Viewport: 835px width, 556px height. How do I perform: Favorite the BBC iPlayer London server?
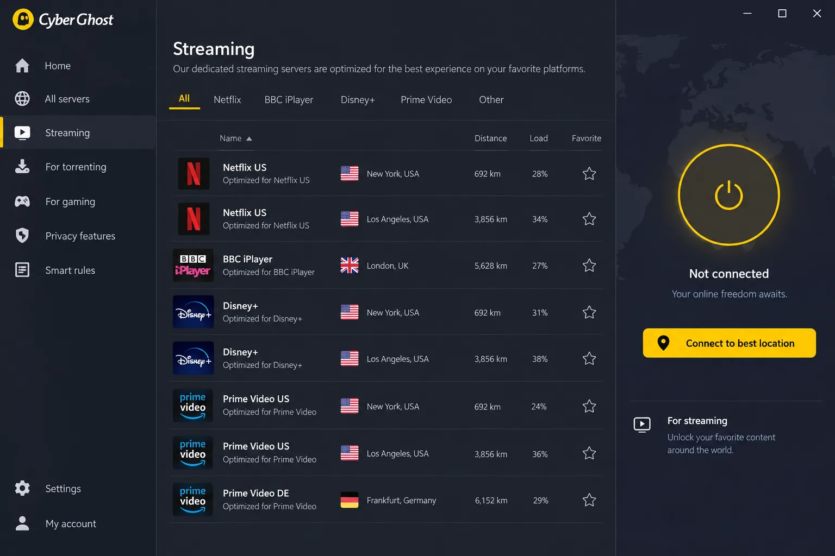[x=589, y=266]
